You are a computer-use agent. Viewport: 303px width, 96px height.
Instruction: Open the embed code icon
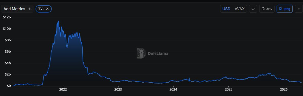tap(253, 9)
